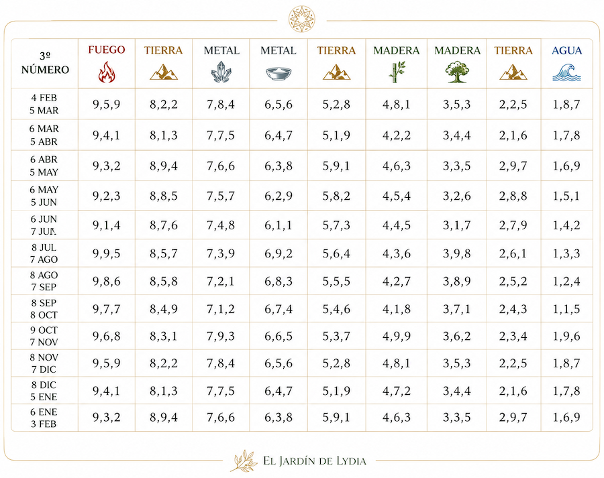604x478 pixels.
Task: Click the mountain icon beside the flame
Action: [x=164, y=72]
